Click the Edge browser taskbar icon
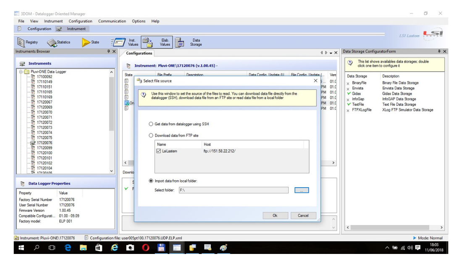462x264 pixels. click(68, 248)
